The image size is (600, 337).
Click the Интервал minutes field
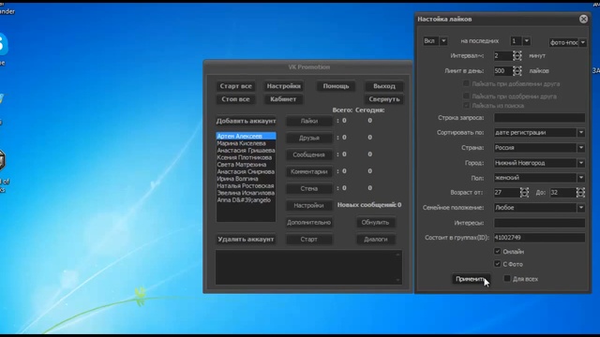coord(502,56)
